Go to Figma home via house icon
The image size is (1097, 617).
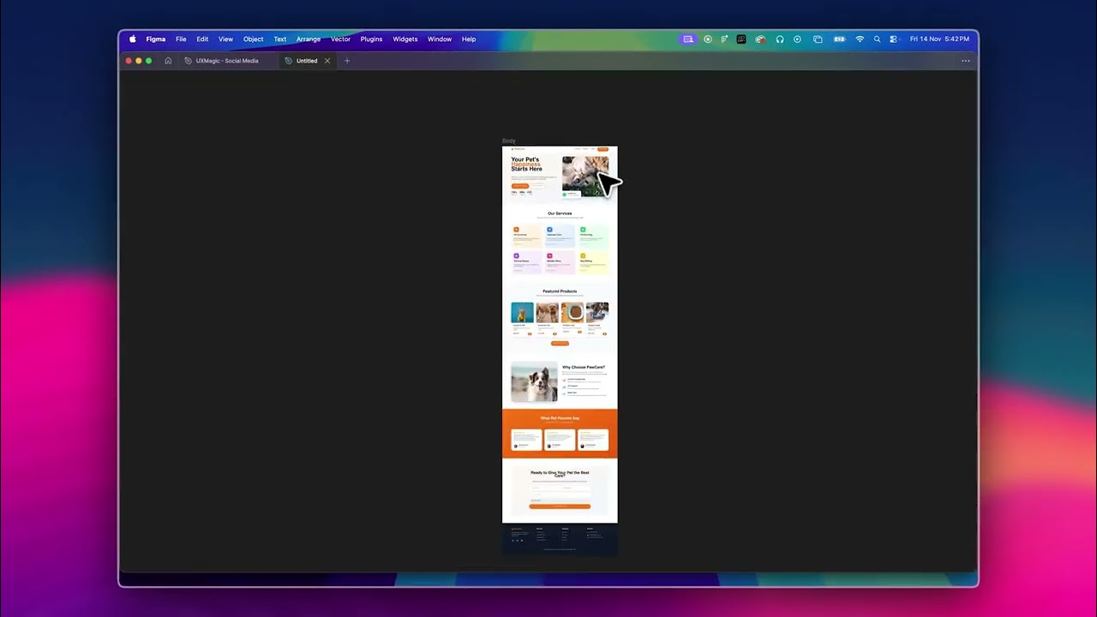[x=168, y=61]
